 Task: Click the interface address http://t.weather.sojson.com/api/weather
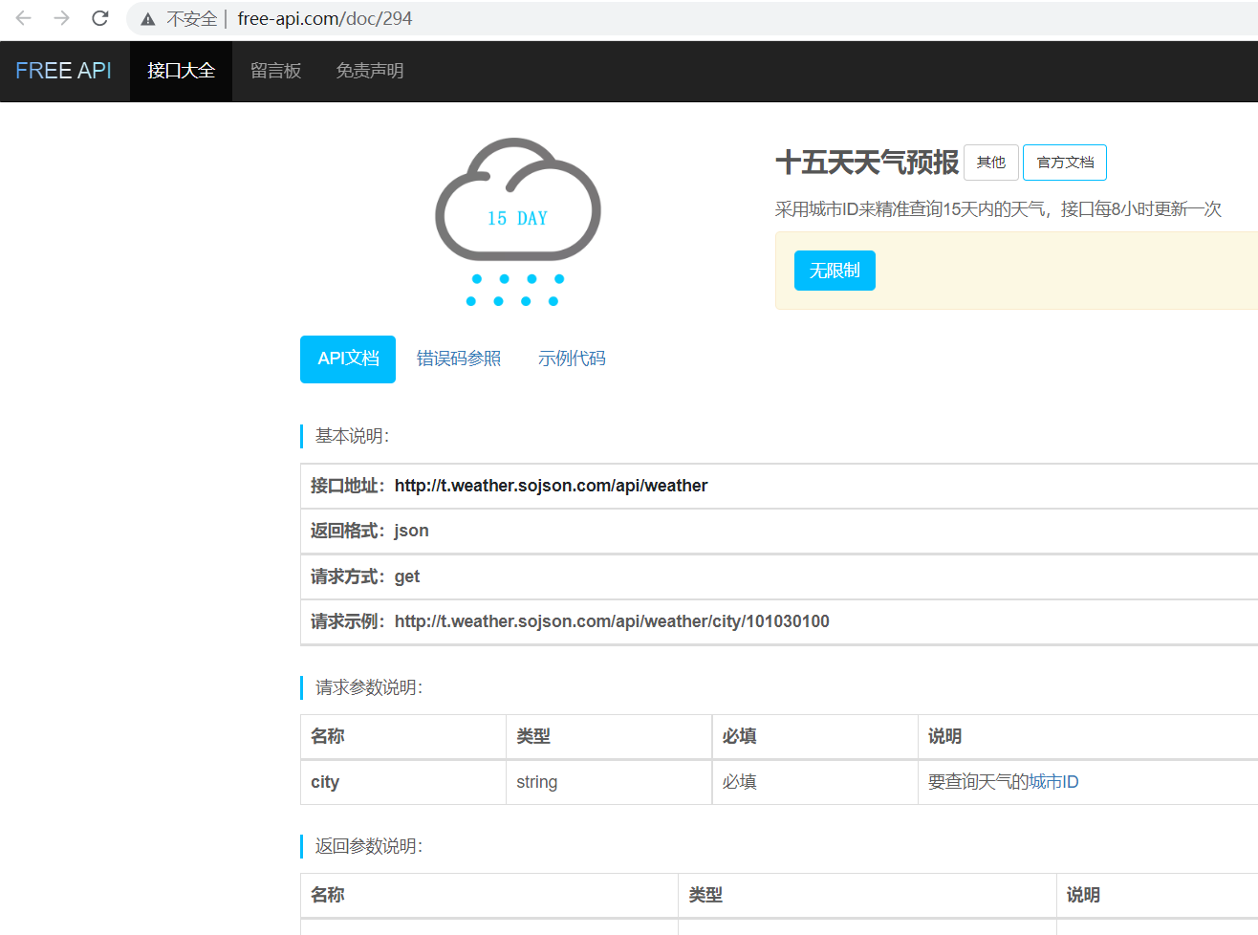coord(551,486)
